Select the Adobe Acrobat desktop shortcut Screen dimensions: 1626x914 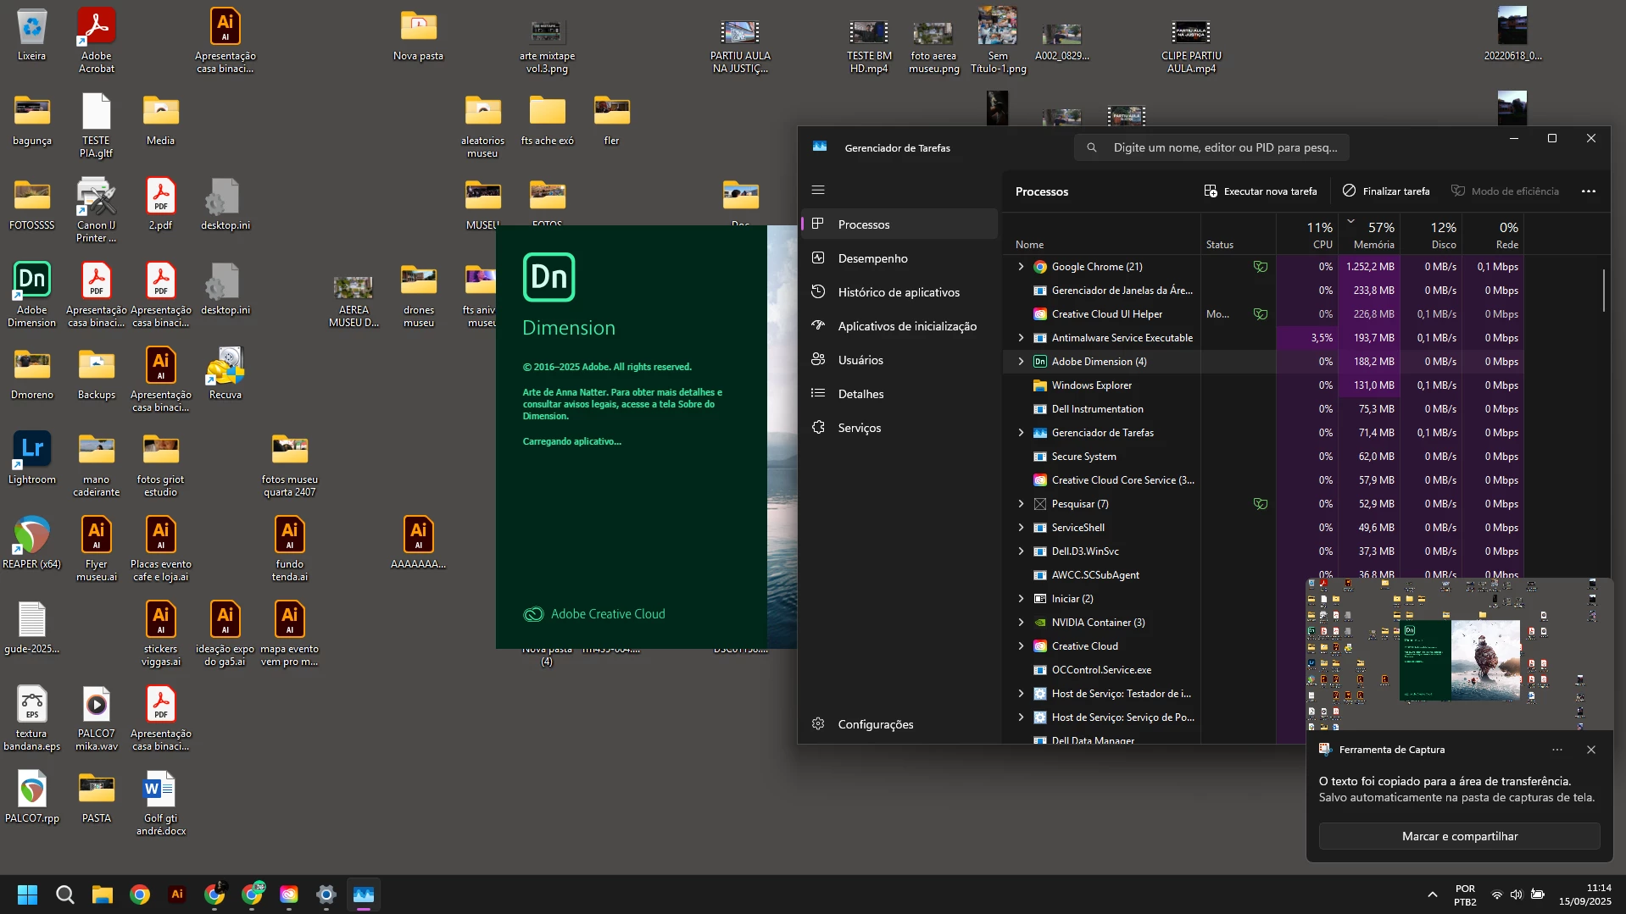tap(97, 41)
